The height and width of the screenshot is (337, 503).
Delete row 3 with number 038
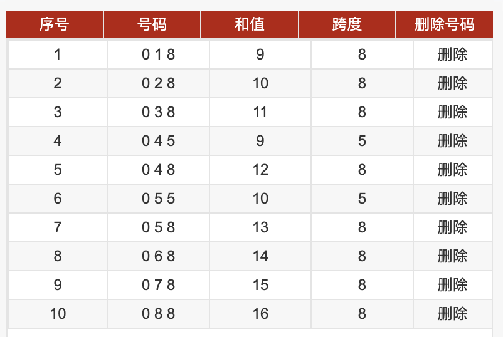point(452,112)
